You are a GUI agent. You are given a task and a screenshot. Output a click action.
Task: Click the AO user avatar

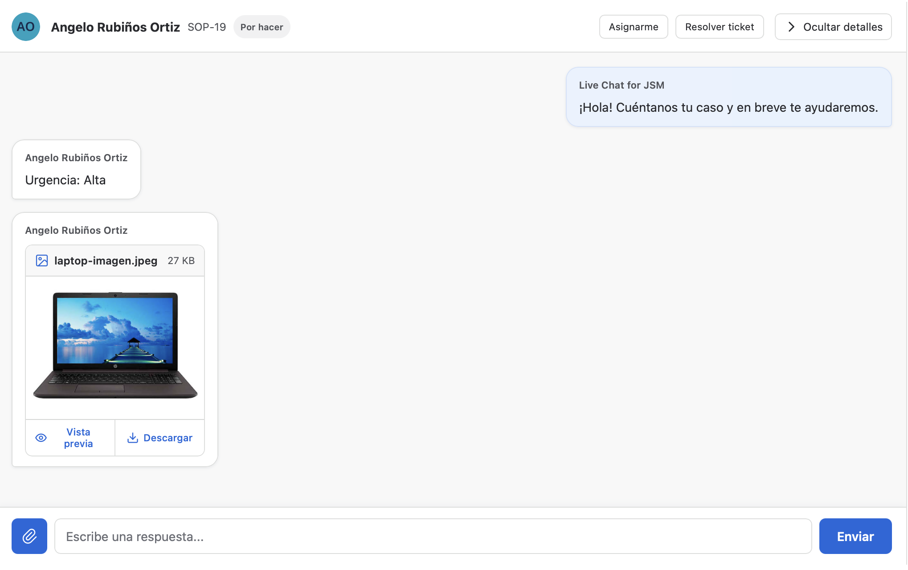(x=26, y=27)
